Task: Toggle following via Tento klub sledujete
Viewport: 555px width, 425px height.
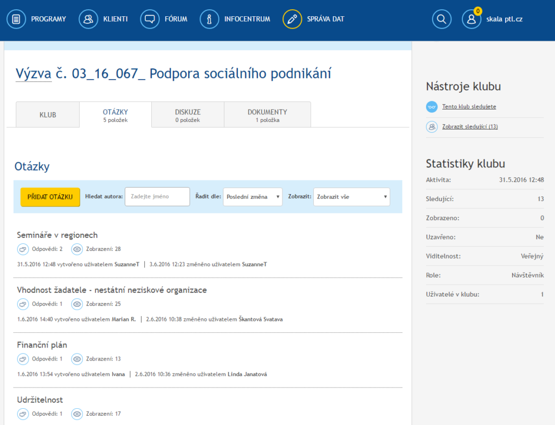Action: click(469, 107)
